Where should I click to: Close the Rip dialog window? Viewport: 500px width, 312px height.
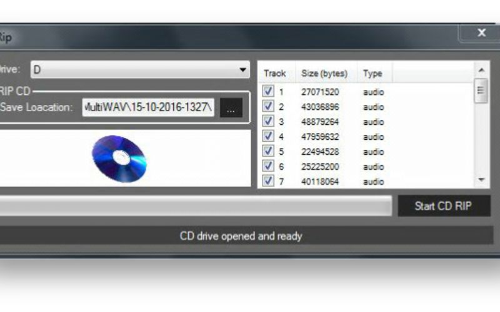pos(481,32)
